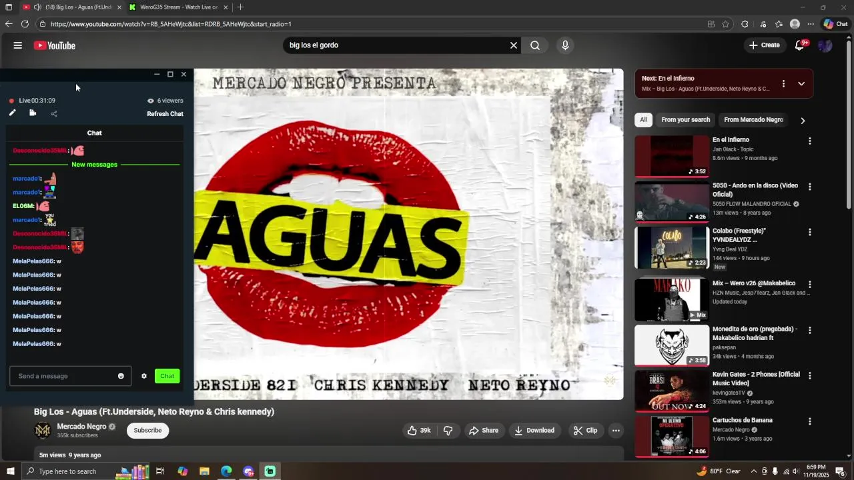Switch to Big Los Aguas browser tab
The image size is (854, 480).
(72, 7)
